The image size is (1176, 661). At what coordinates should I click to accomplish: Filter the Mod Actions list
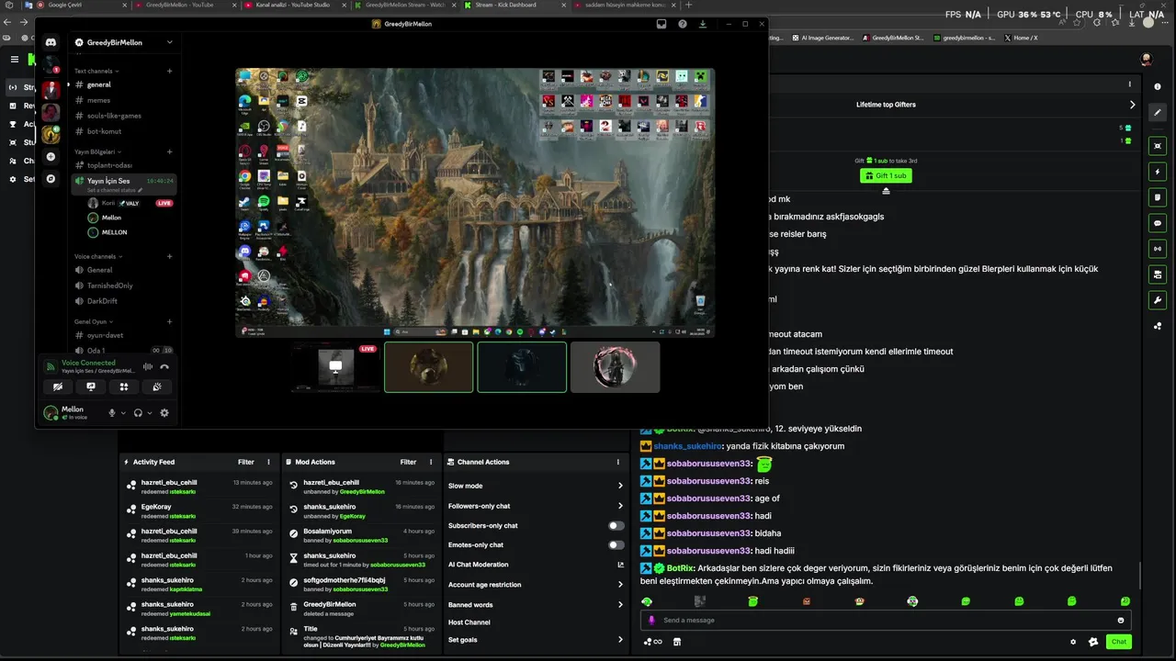pos(409,462)
